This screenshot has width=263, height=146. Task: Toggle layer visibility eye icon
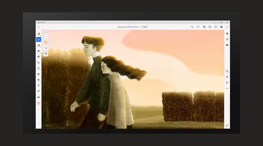click(227, 77)
